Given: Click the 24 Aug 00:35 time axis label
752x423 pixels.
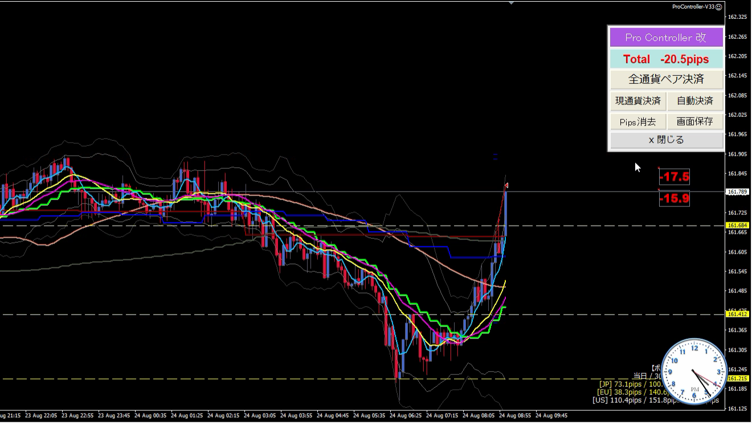Looking at the screenshot, I should tap(150, 416).
